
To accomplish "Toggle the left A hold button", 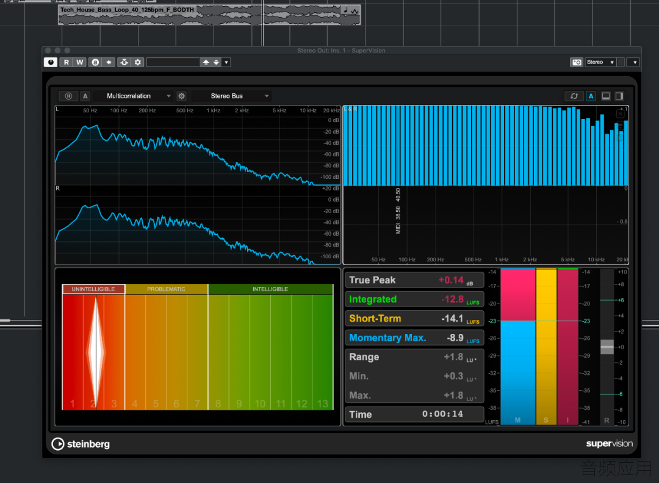I will (x=85, y=96).
